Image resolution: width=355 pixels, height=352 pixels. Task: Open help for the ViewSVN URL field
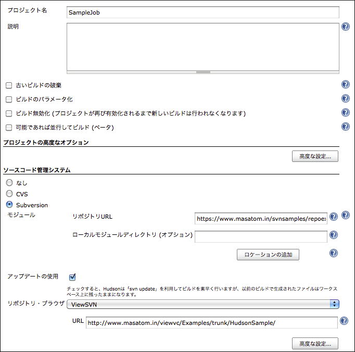344,321
